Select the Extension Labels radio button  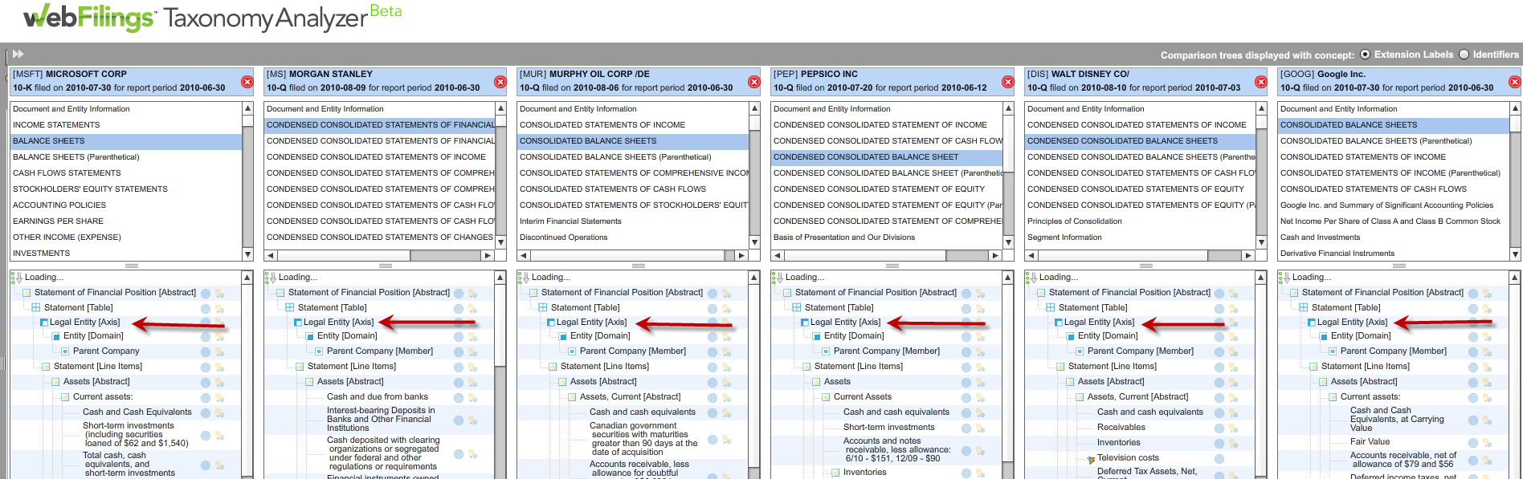(x=1365, y=55)
